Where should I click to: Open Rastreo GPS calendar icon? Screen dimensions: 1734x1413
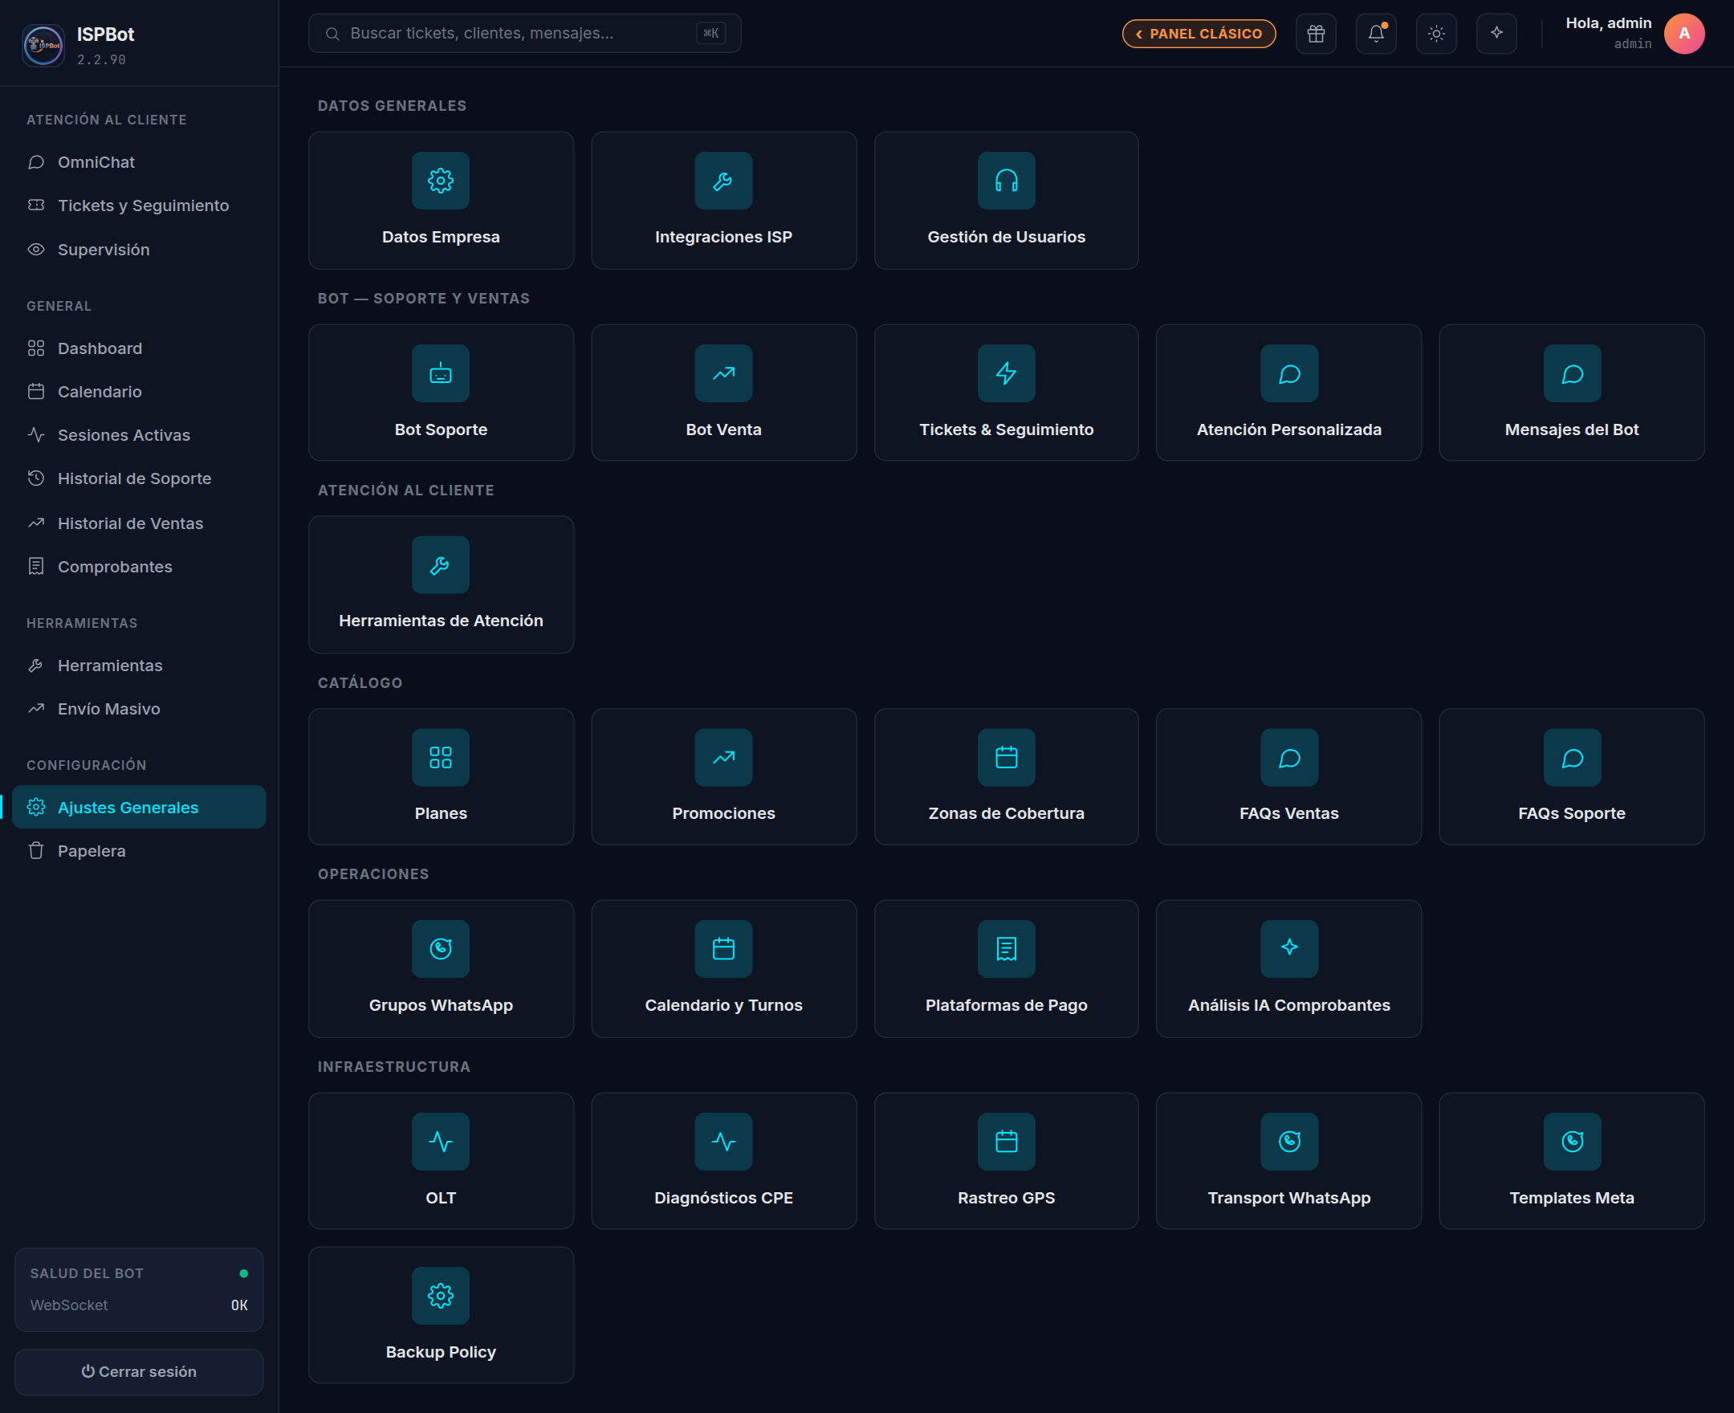1007,1142
